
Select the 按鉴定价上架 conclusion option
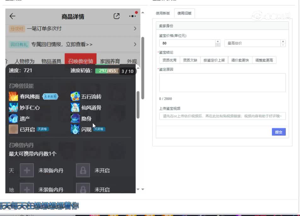tap(214, 60)
